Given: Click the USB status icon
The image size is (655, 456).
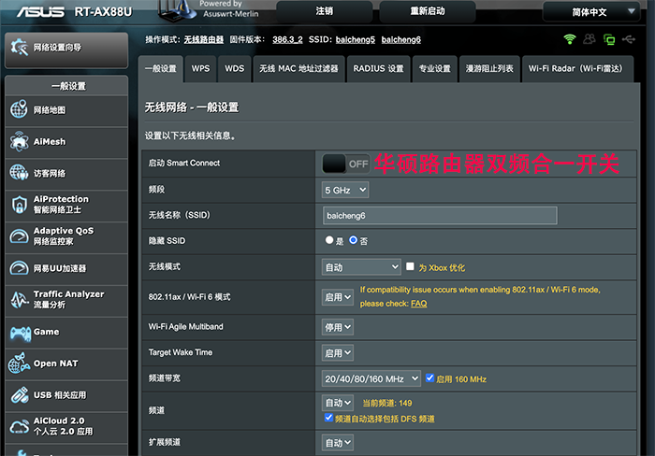Looking at the screenshot, I should [628, 39].
